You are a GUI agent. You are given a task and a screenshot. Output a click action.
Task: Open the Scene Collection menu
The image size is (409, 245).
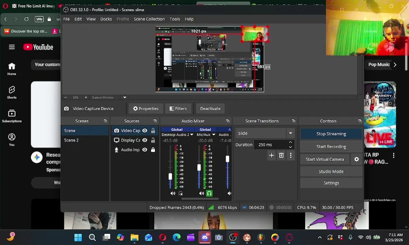[x=149, y=19]
